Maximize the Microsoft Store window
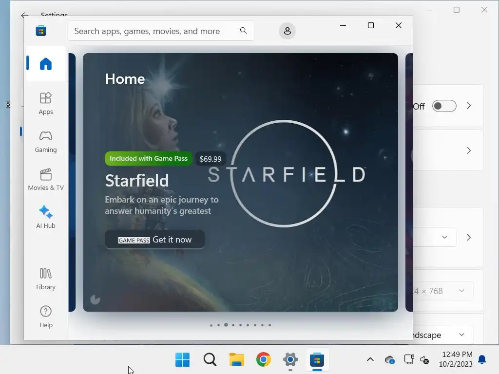Image resolution: width=499 pixels, height=374 pixels. (x=371, y=25)
